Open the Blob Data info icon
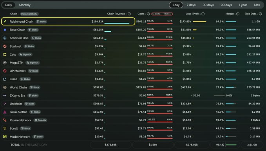The height and width of the screenshot is (151, 266). 260,14
